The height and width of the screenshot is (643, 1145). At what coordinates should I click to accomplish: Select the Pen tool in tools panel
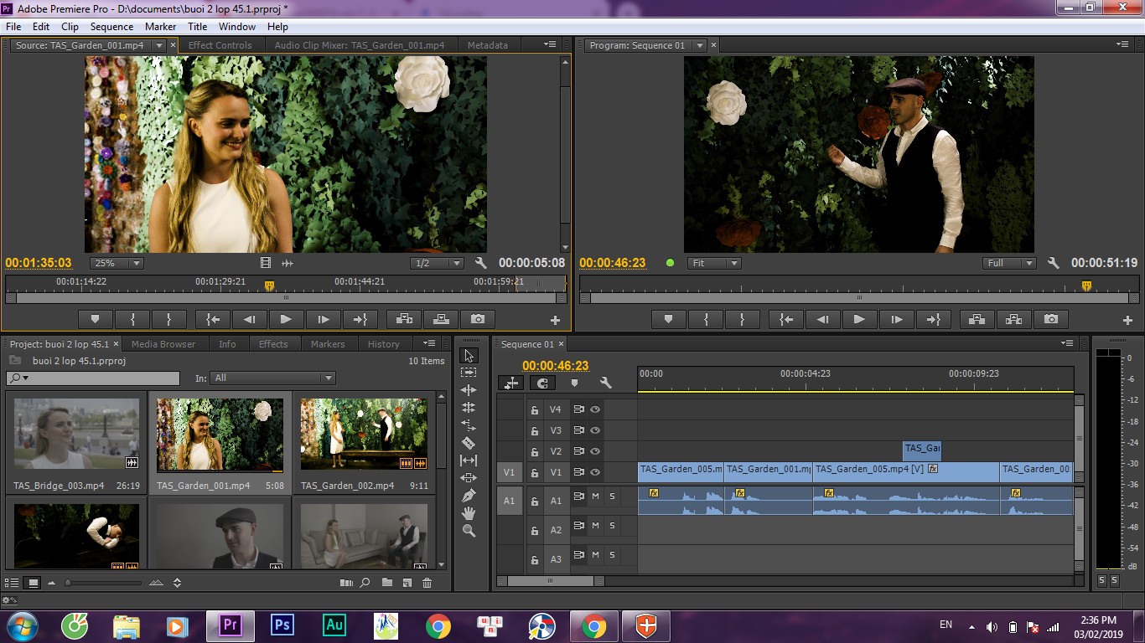tap(469, 496)
